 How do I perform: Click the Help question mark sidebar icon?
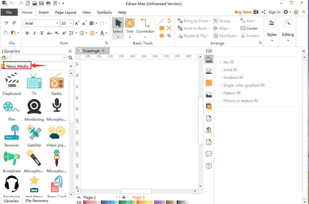209,166
